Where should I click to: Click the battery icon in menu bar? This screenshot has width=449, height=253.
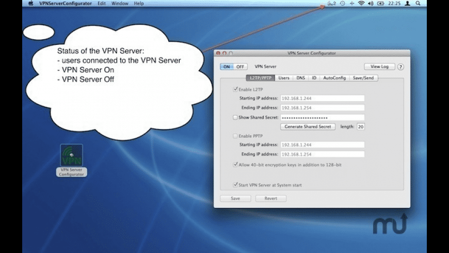click(380, 4)
